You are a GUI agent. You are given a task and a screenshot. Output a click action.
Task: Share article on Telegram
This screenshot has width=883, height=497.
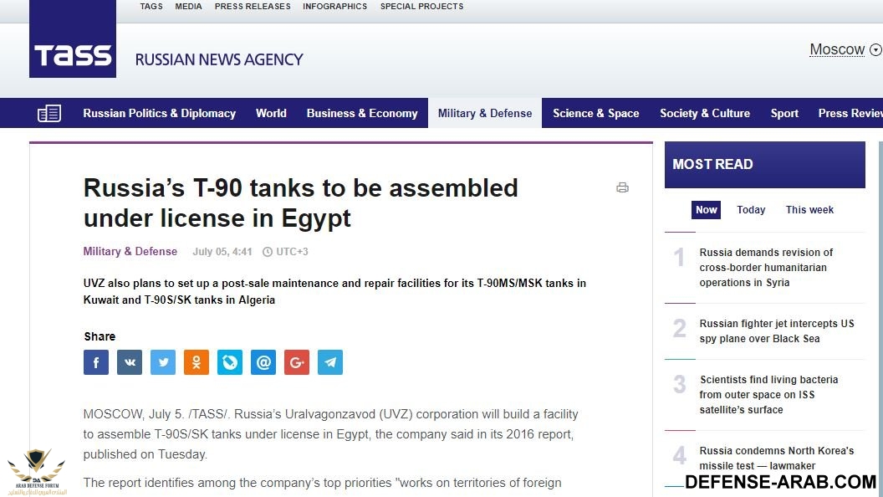330,362
